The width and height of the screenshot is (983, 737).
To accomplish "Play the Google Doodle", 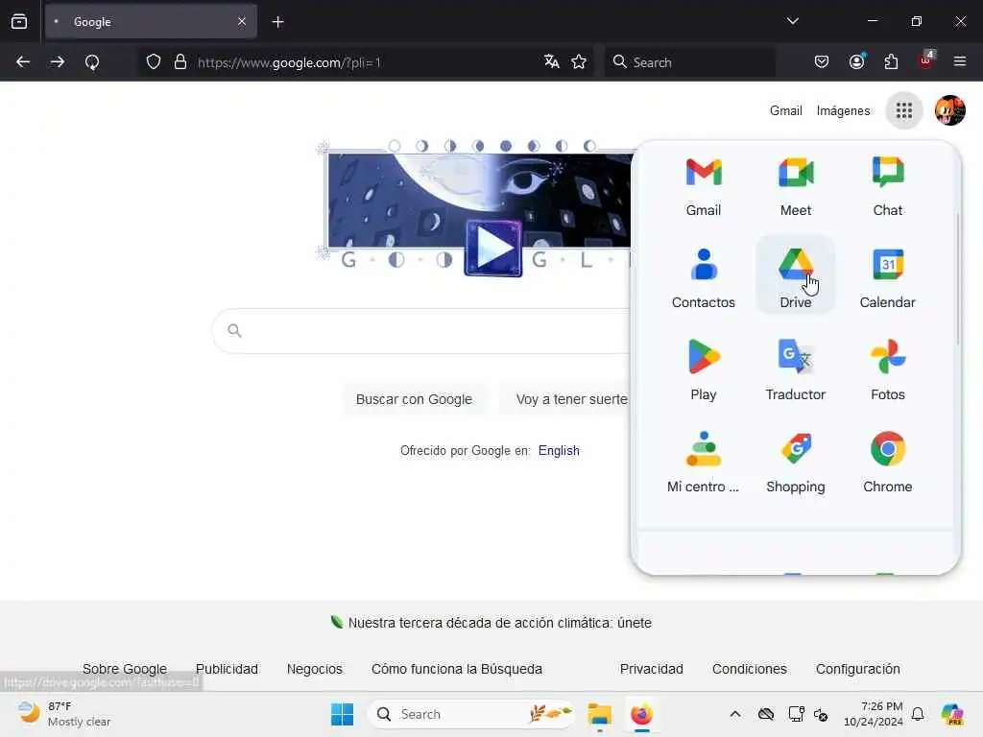I will tap(493, 250).
